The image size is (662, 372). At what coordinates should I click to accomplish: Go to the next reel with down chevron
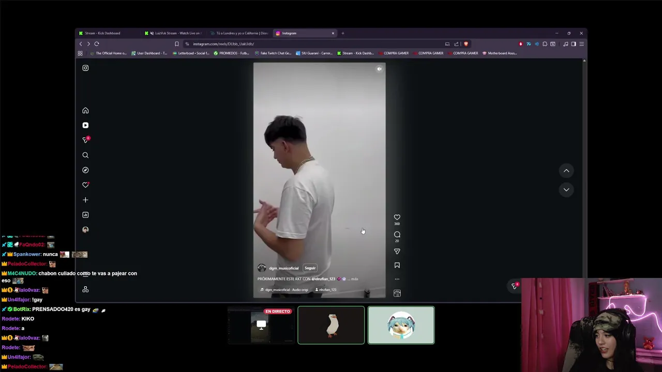pyautogui.click(x=566, y=190)
